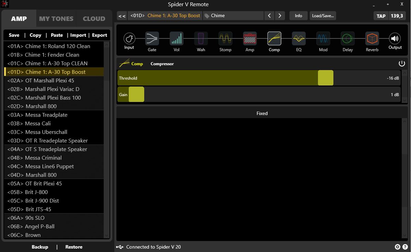
Task: Select preset 02B Marshall Plexi Variac D
Action: 54,89
